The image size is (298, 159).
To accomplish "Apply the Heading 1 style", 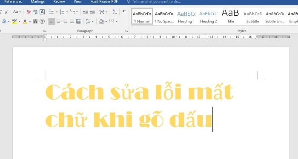I will [186, 16].
